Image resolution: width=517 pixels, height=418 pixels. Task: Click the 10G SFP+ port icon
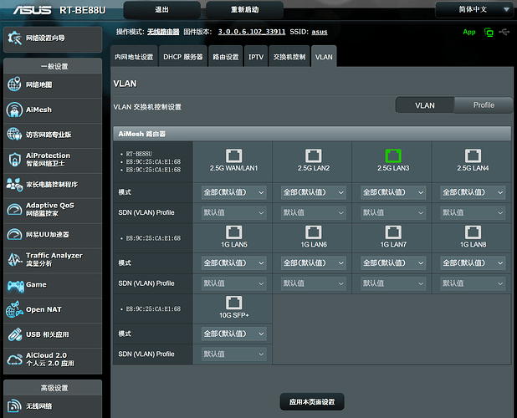(234, 303)
